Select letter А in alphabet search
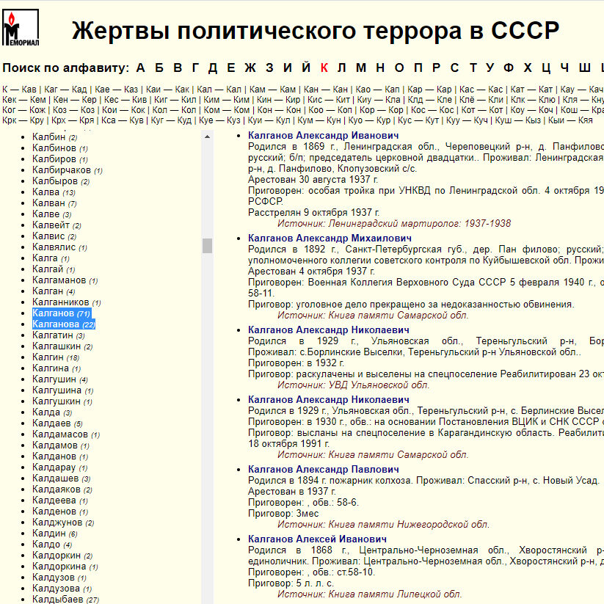 (x=141, y=68)
